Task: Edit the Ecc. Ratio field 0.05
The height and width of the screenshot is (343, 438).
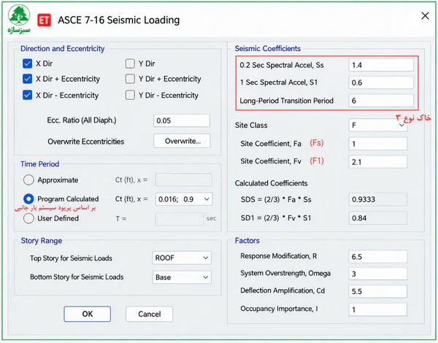Action: pos(182,120)
